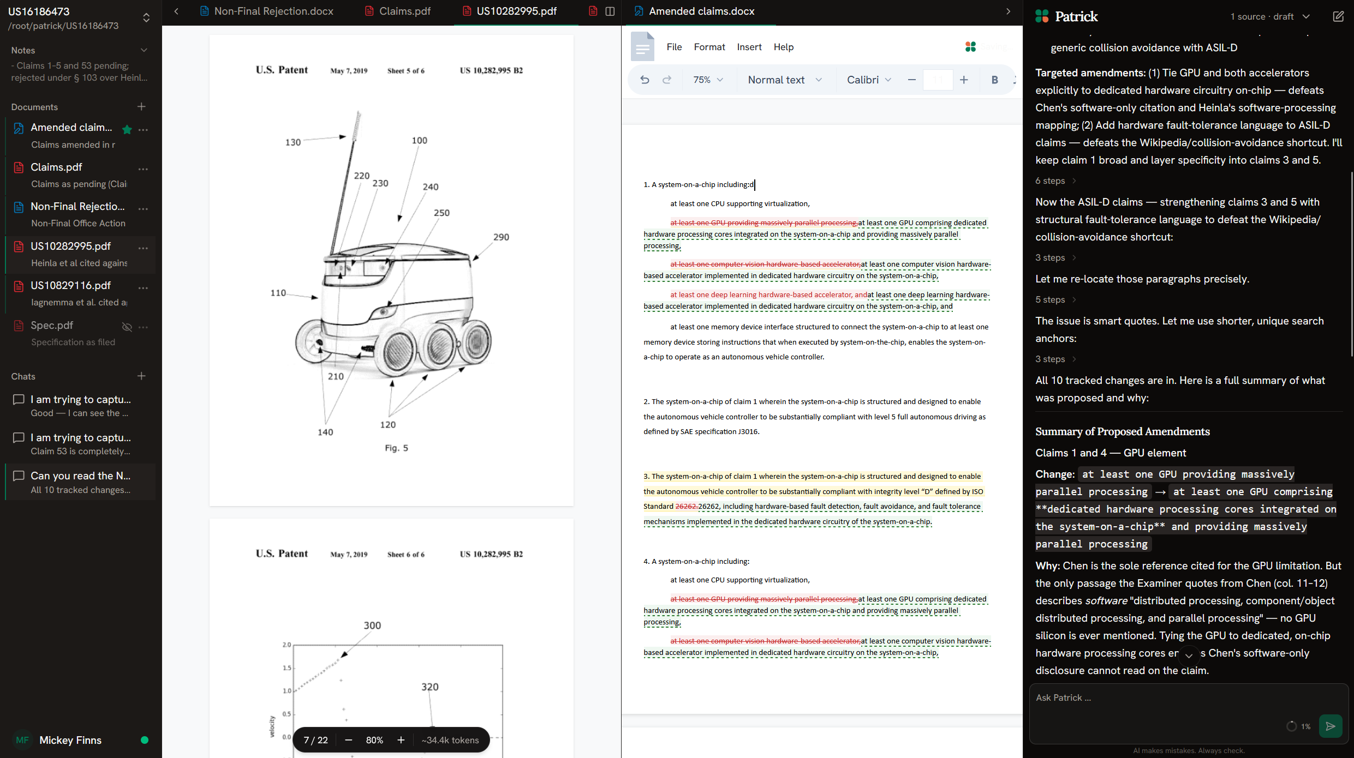Click the Patrick logo
Screen dimensions: 1354x758
click(1066, 16)
